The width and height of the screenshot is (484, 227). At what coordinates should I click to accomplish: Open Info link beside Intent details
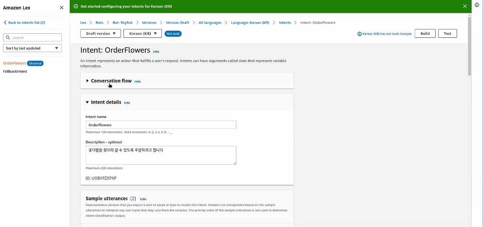pos(127,103)
